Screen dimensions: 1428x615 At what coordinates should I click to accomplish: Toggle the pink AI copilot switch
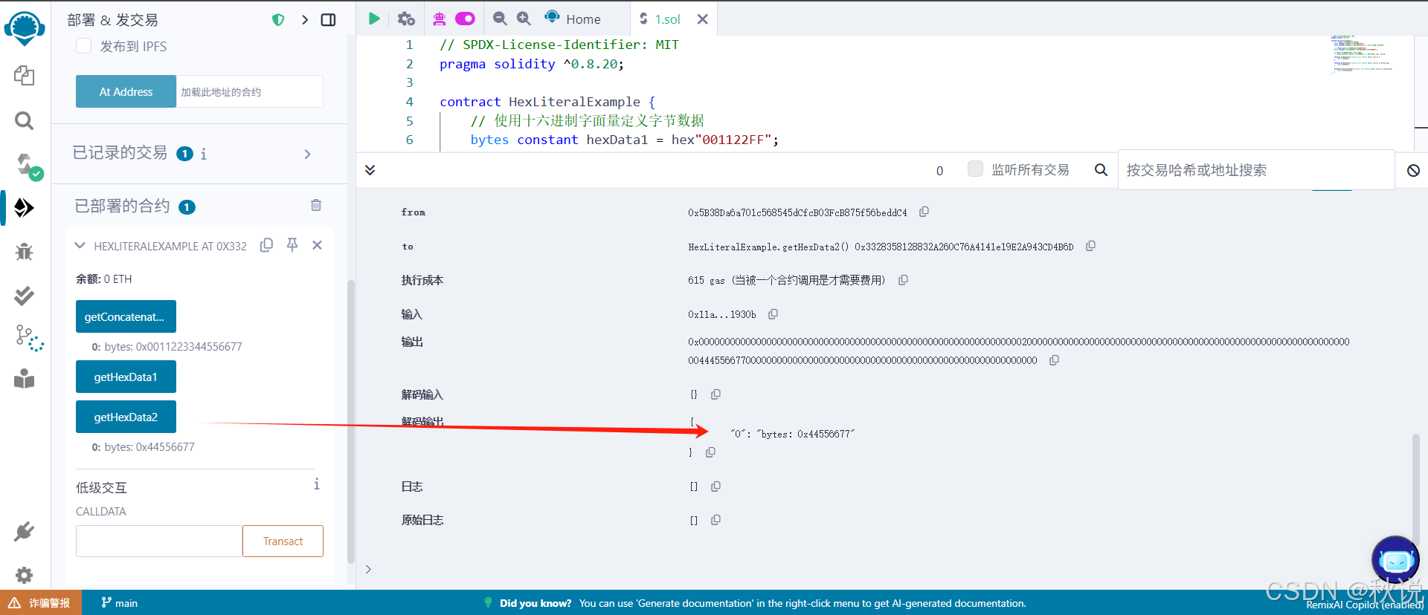pos(465,19)
